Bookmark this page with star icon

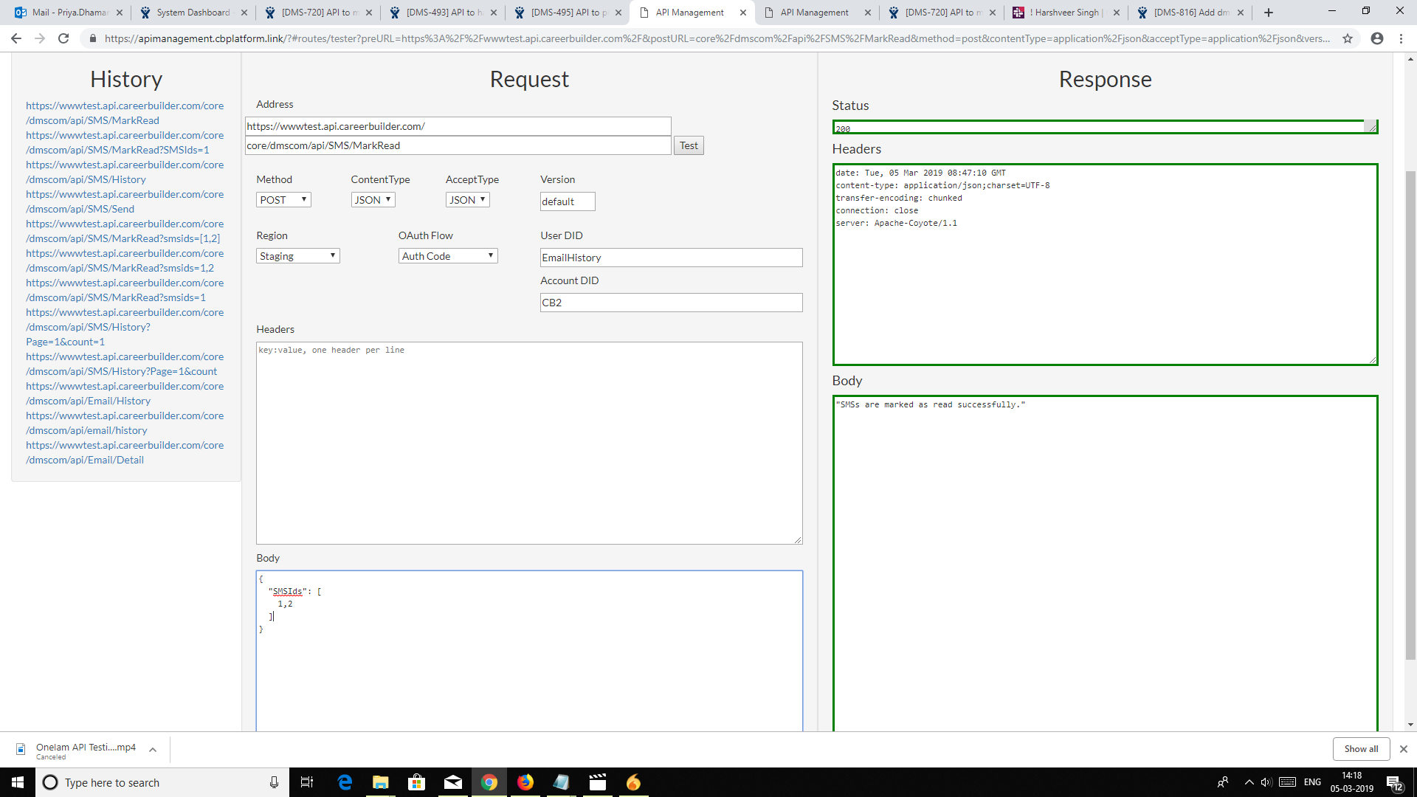(x=1348, y=38)
